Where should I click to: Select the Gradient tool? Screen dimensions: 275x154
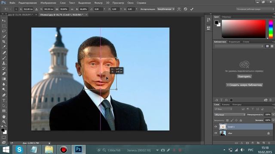coord(4,79)
